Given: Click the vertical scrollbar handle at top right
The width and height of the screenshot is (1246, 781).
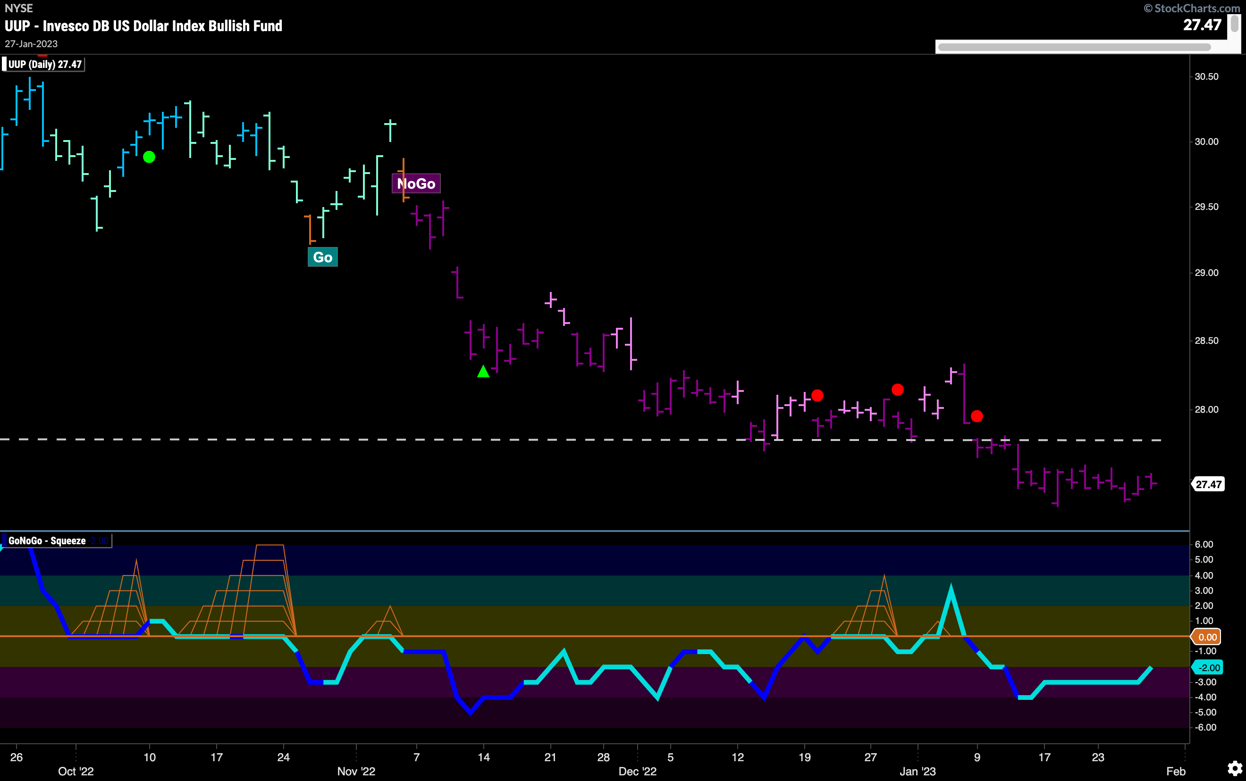Looking at the screenshot, I should coord(1235,24).
